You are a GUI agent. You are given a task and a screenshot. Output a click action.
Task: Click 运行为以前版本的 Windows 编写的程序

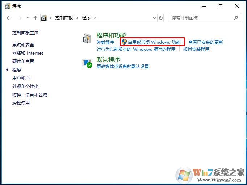tap(136, 49)
